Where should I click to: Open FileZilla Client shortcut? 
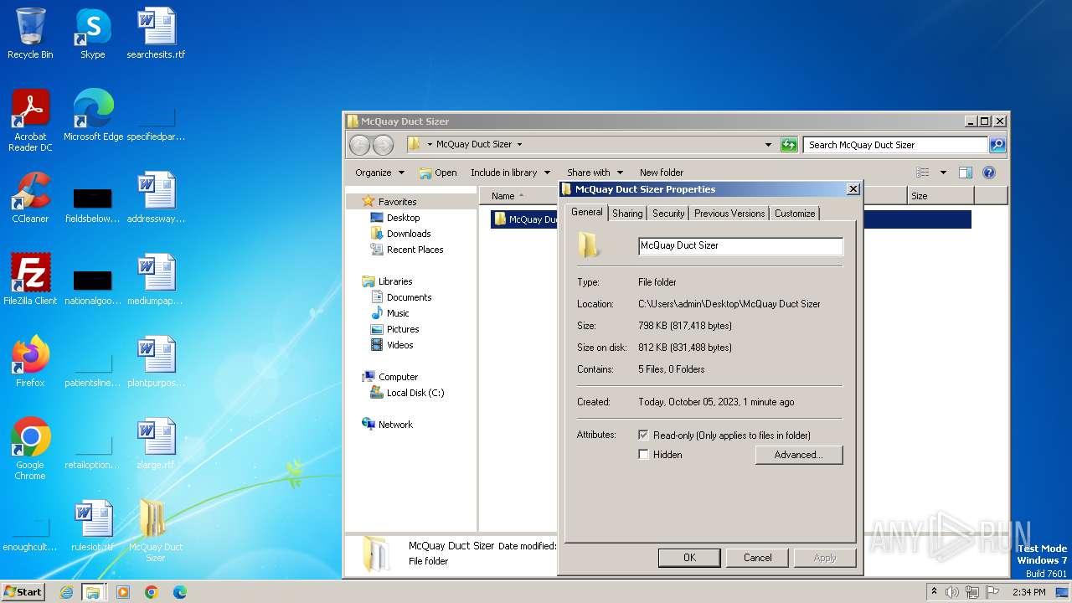[30, 280]
